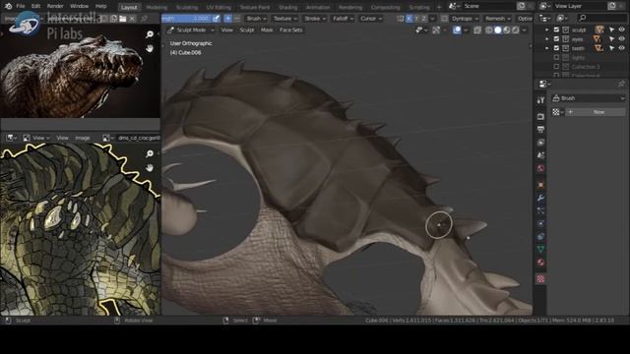630x354 pixels.
Task: Switch to the Texture Paint workspace tab
Action: (x=255, y=7)
